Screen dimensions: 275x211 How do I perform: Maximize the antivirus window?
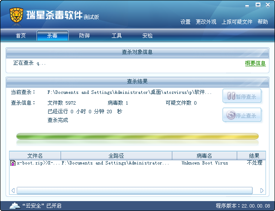[x=258, y=5]
